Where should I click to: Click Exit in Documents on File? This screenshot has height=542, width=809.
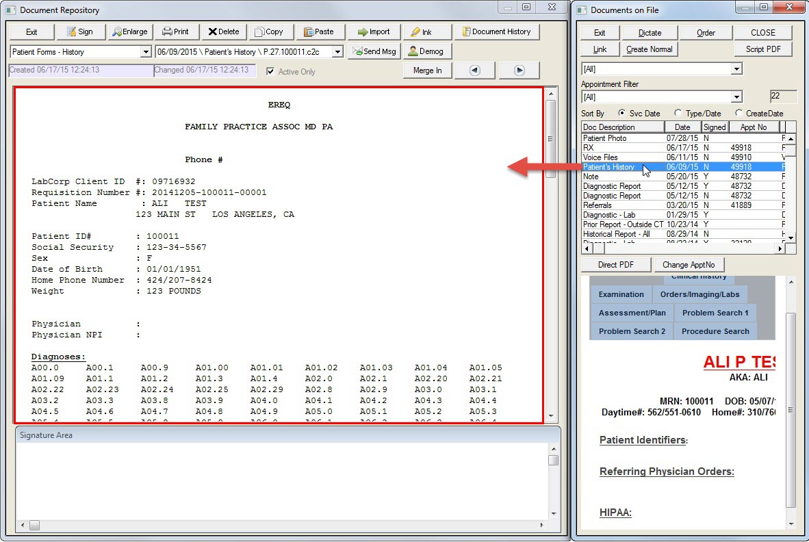[x=600, y=32]
